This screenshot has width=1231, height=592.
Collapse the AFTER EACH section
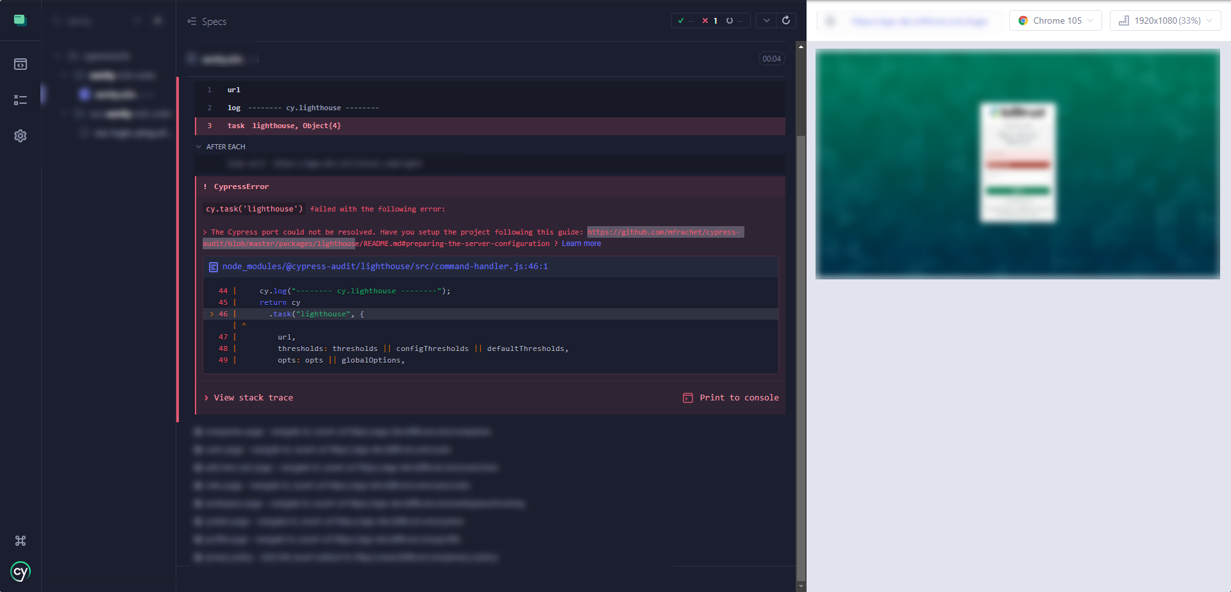(199, 147)
